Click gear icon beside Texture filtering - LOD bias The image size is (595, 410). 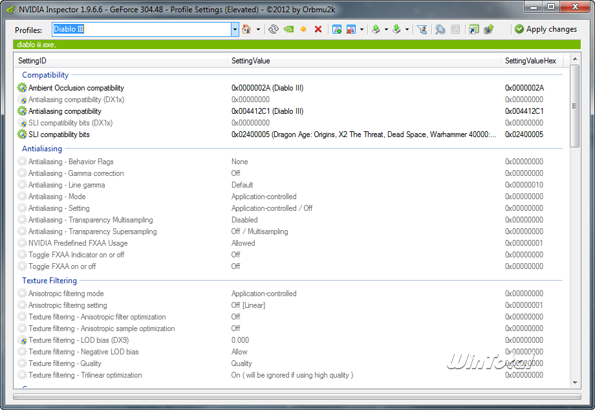click(x=22, y=340)
